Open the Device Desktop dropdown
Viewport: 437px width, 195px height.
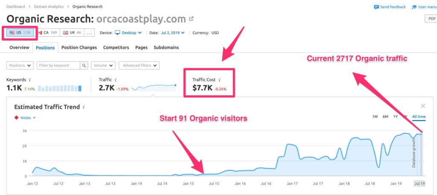coord(128,33)
